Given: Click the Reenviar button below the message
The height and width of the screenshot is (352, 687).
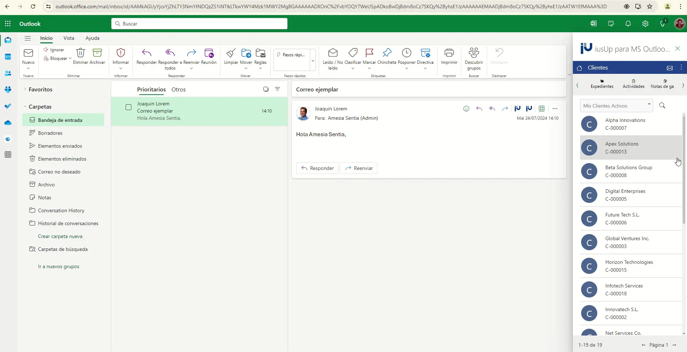Looking at the screenshot, I should [359, 168].
